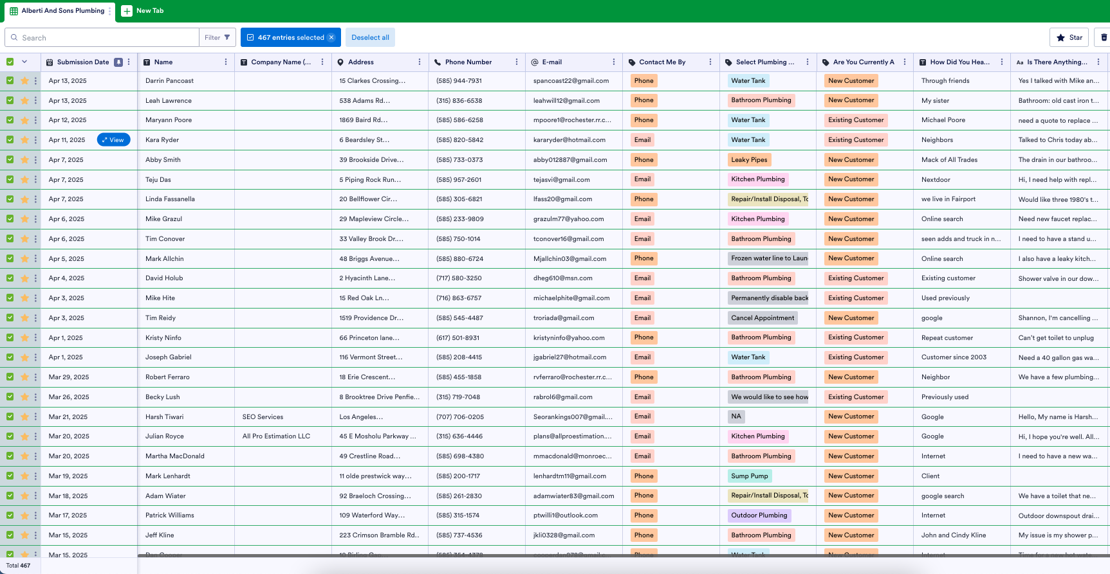This screenshot has width=1110, height=574.
Task: Uncheck the Mike Grazul row checkbox
Action: tap(10, 219)
